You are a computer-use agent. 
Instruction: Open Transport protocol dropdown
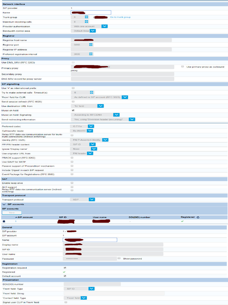(92, 199)
